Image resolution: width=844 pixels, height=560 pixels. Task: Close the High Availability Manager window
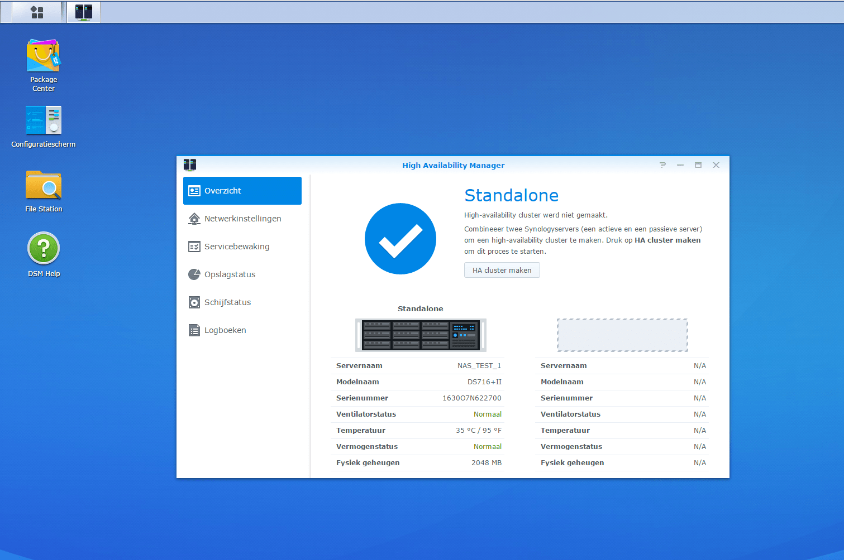[x=716, y=165]
